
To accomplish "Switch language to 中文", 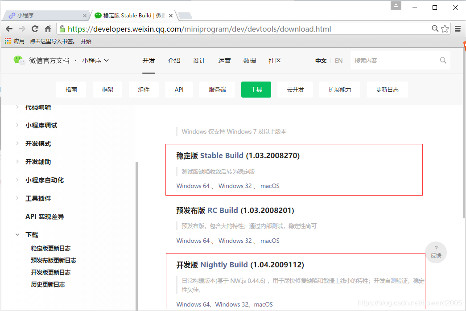I will click(x=321, y=61).
